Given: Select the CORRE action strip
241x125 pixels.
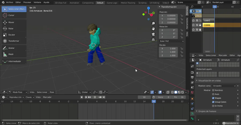Looking at the screenshot, I should (x=208, y=25).
